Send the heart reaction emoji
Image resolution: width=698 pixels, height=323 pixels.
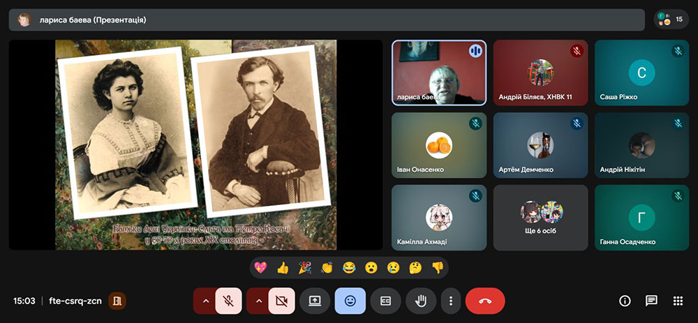(x=260, y=267)
